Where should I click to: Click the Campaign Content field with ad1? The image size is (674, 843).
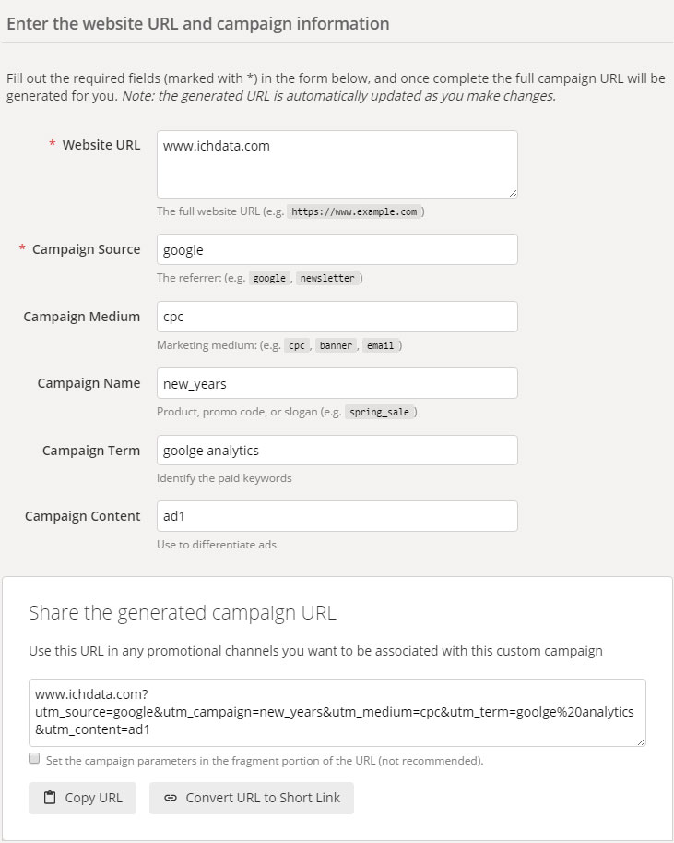click(337, 516)
